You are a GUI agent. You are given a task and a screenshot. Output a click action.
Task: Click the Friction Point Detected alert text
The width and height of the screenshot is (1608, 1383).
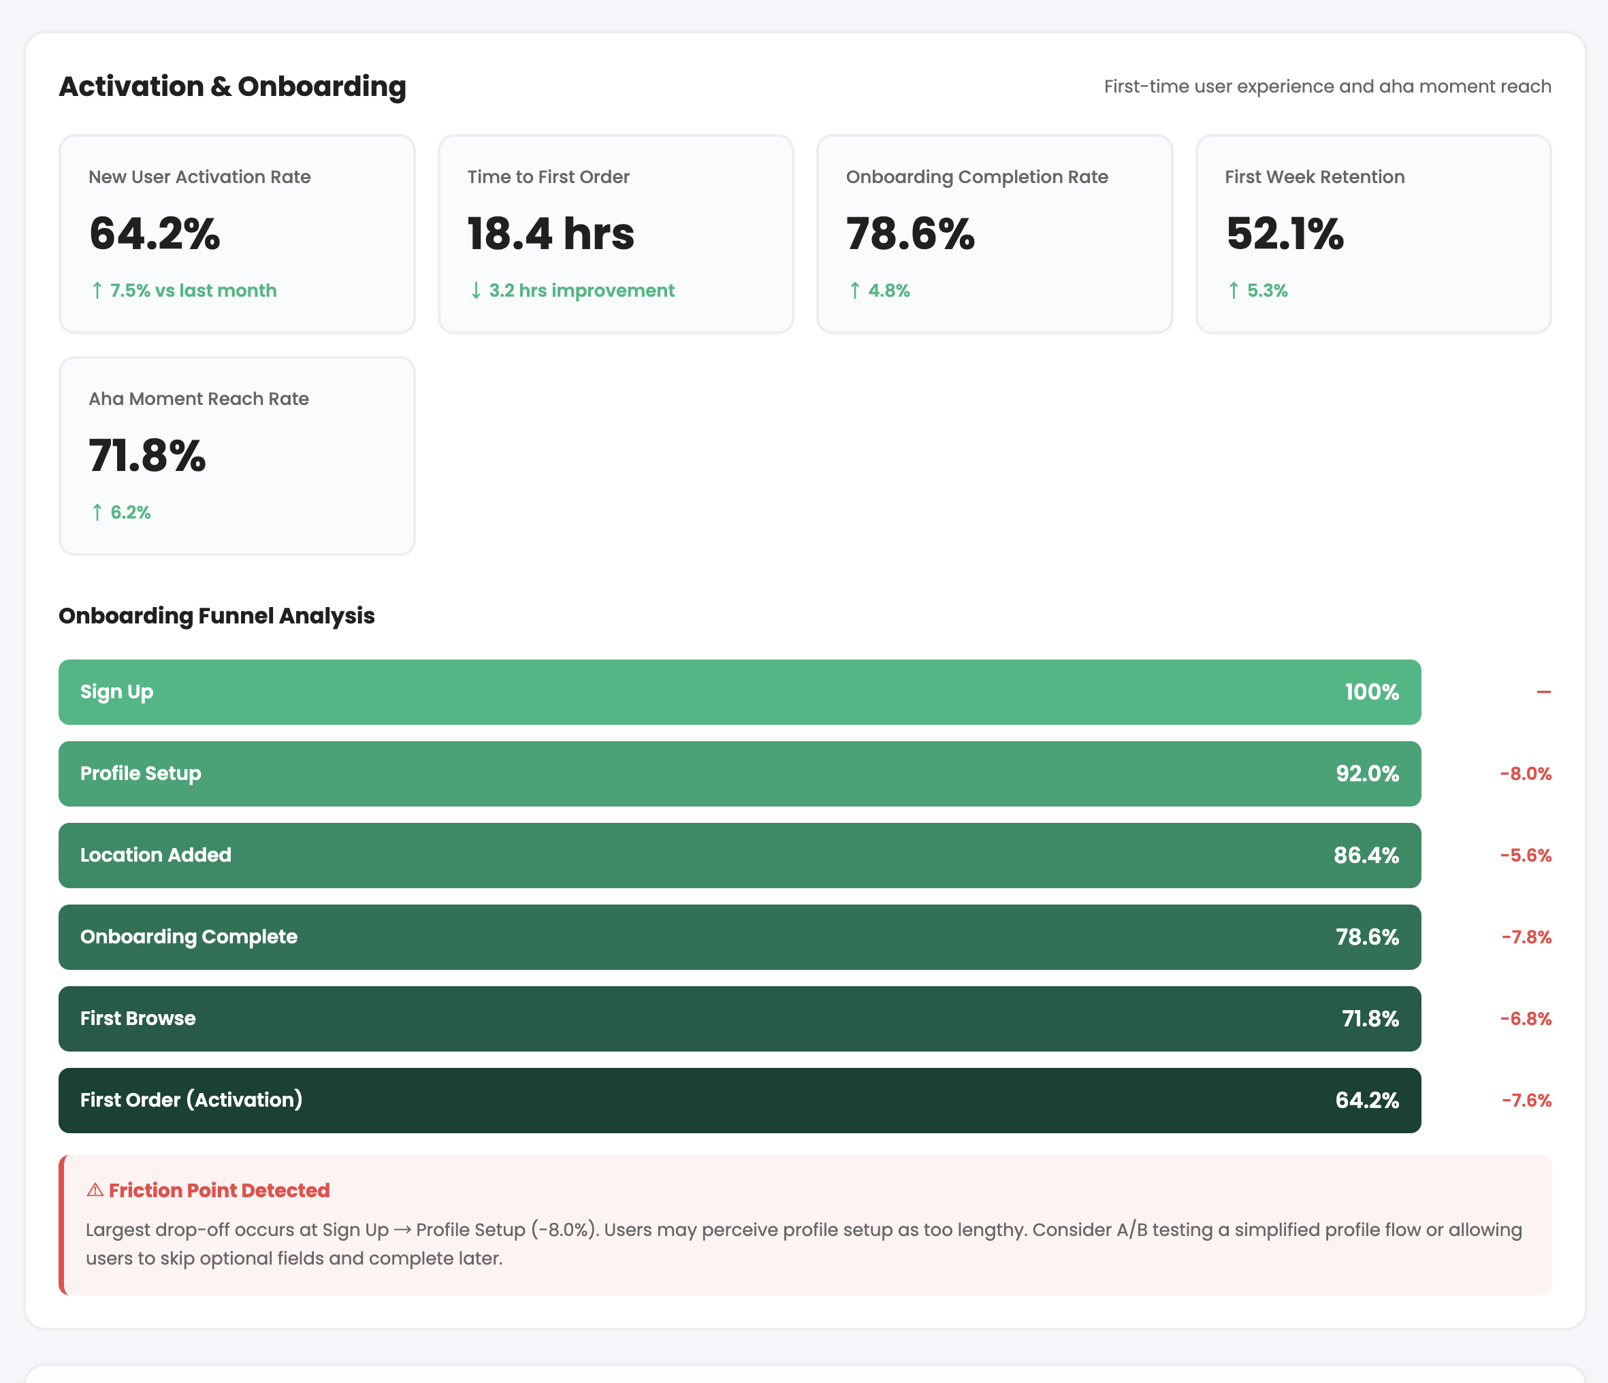[218, 1189]
